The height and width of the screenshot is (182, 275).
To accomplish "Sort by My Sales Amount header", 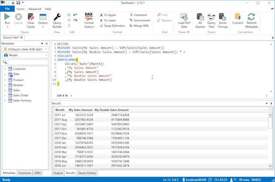I will (80, 110).
